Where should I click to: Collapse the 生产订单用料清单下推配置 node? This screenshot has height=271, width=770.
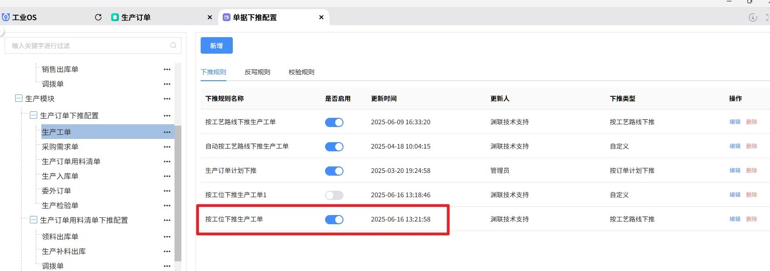(34, 220)
